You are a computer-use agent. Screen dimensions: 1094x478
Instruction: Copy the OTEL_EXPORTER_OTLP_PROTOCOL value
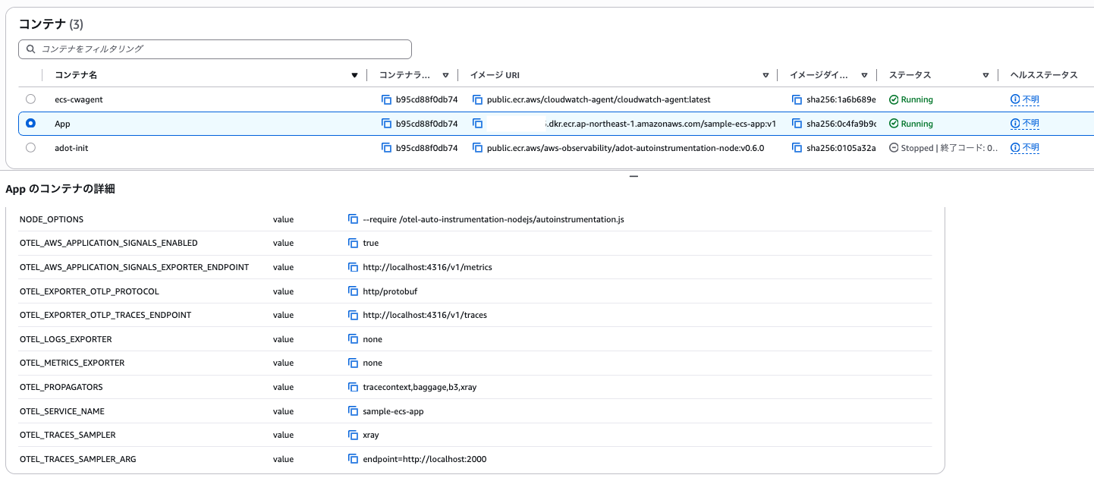(x=353, y=291)
